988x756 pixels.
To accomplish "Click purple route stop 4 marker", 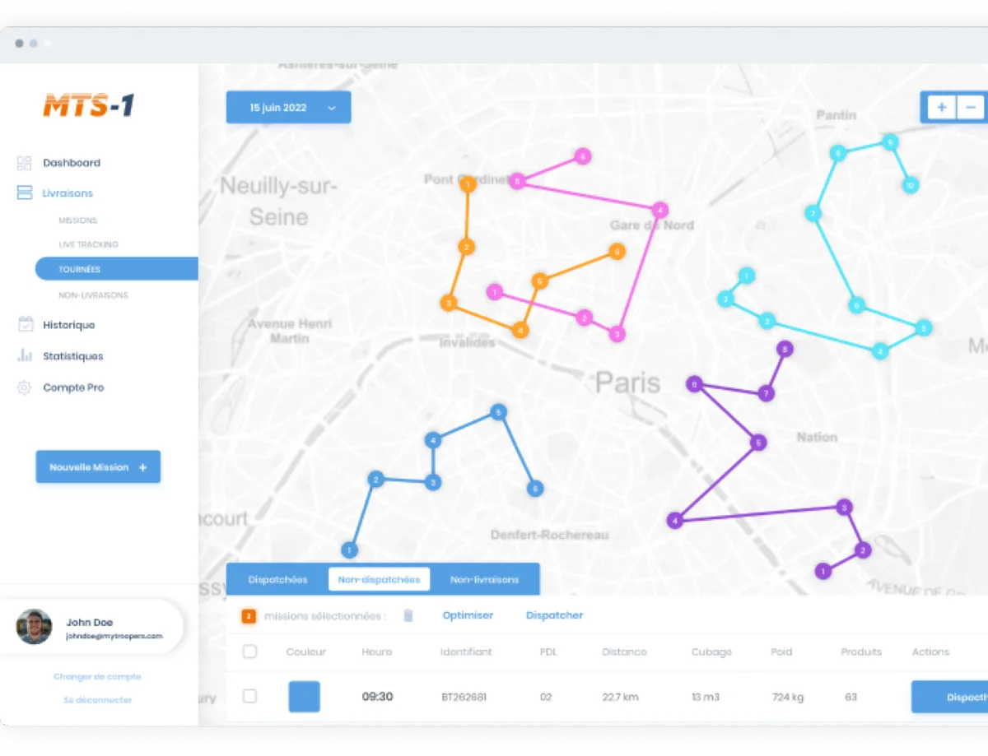I will (x=675, y=520).
